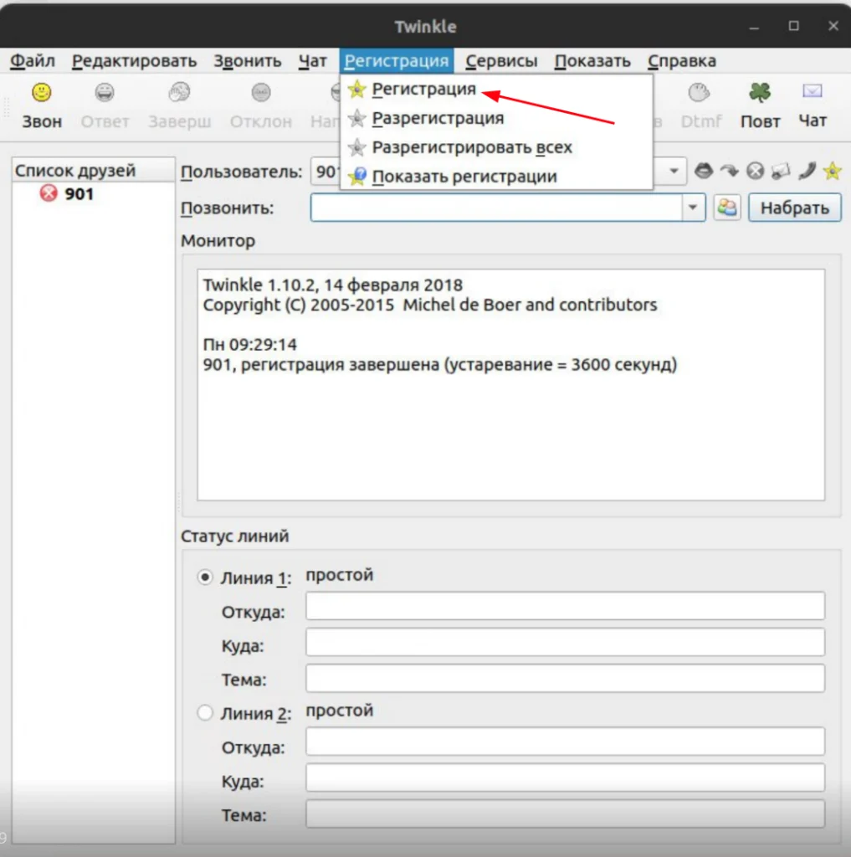Viewport: 851px width, 857px height.
Task: Open the Чат menu in the menu bar
Action: 312,60
